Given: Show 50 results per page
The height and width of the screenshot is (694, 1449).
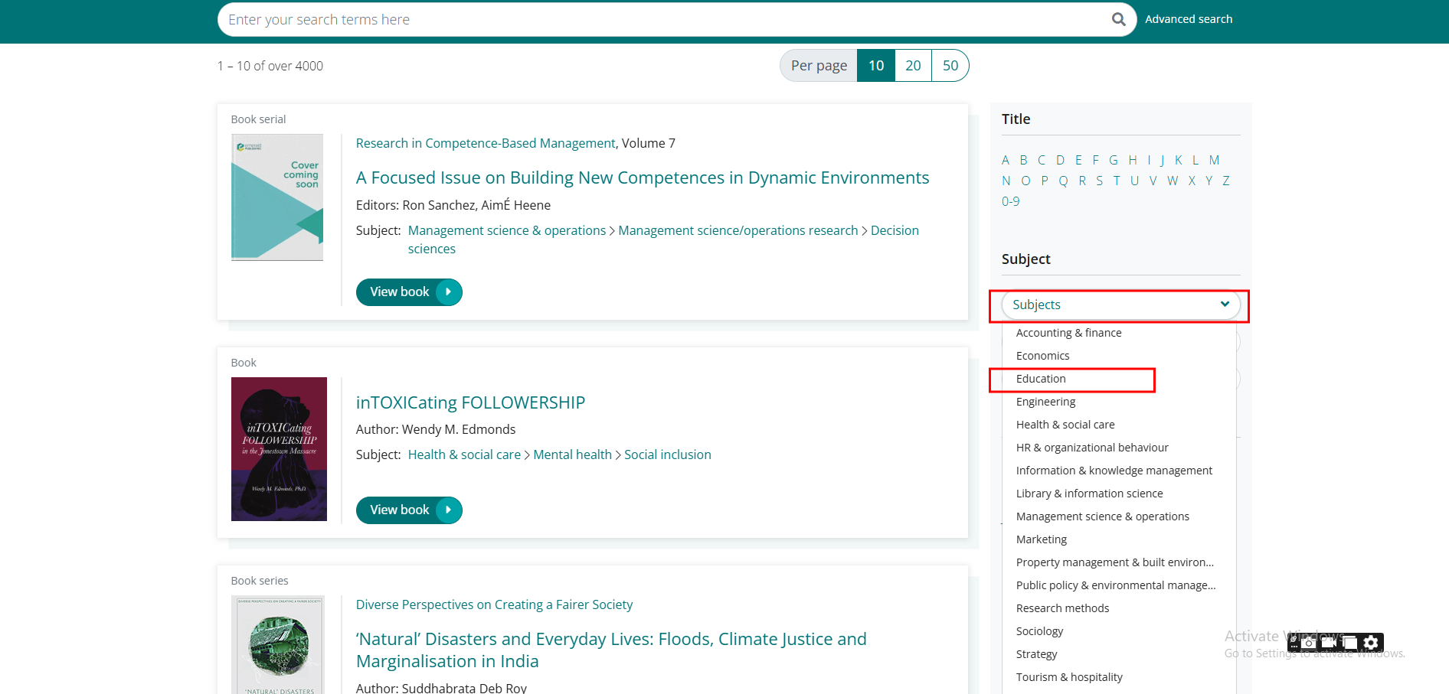Looking at the screenshot, I should (950, 66).
